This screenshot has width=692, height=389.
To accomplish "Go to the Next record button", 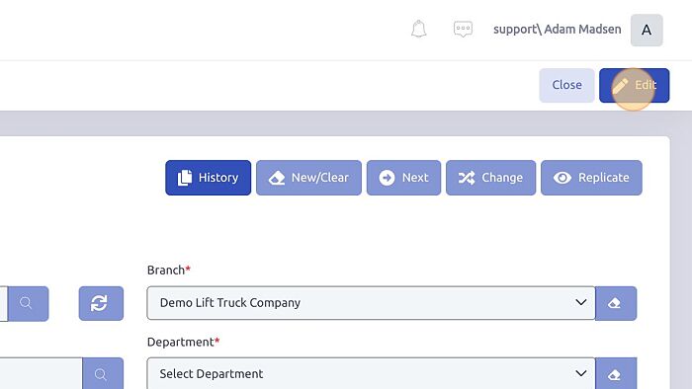I will [x=403, y=178].
